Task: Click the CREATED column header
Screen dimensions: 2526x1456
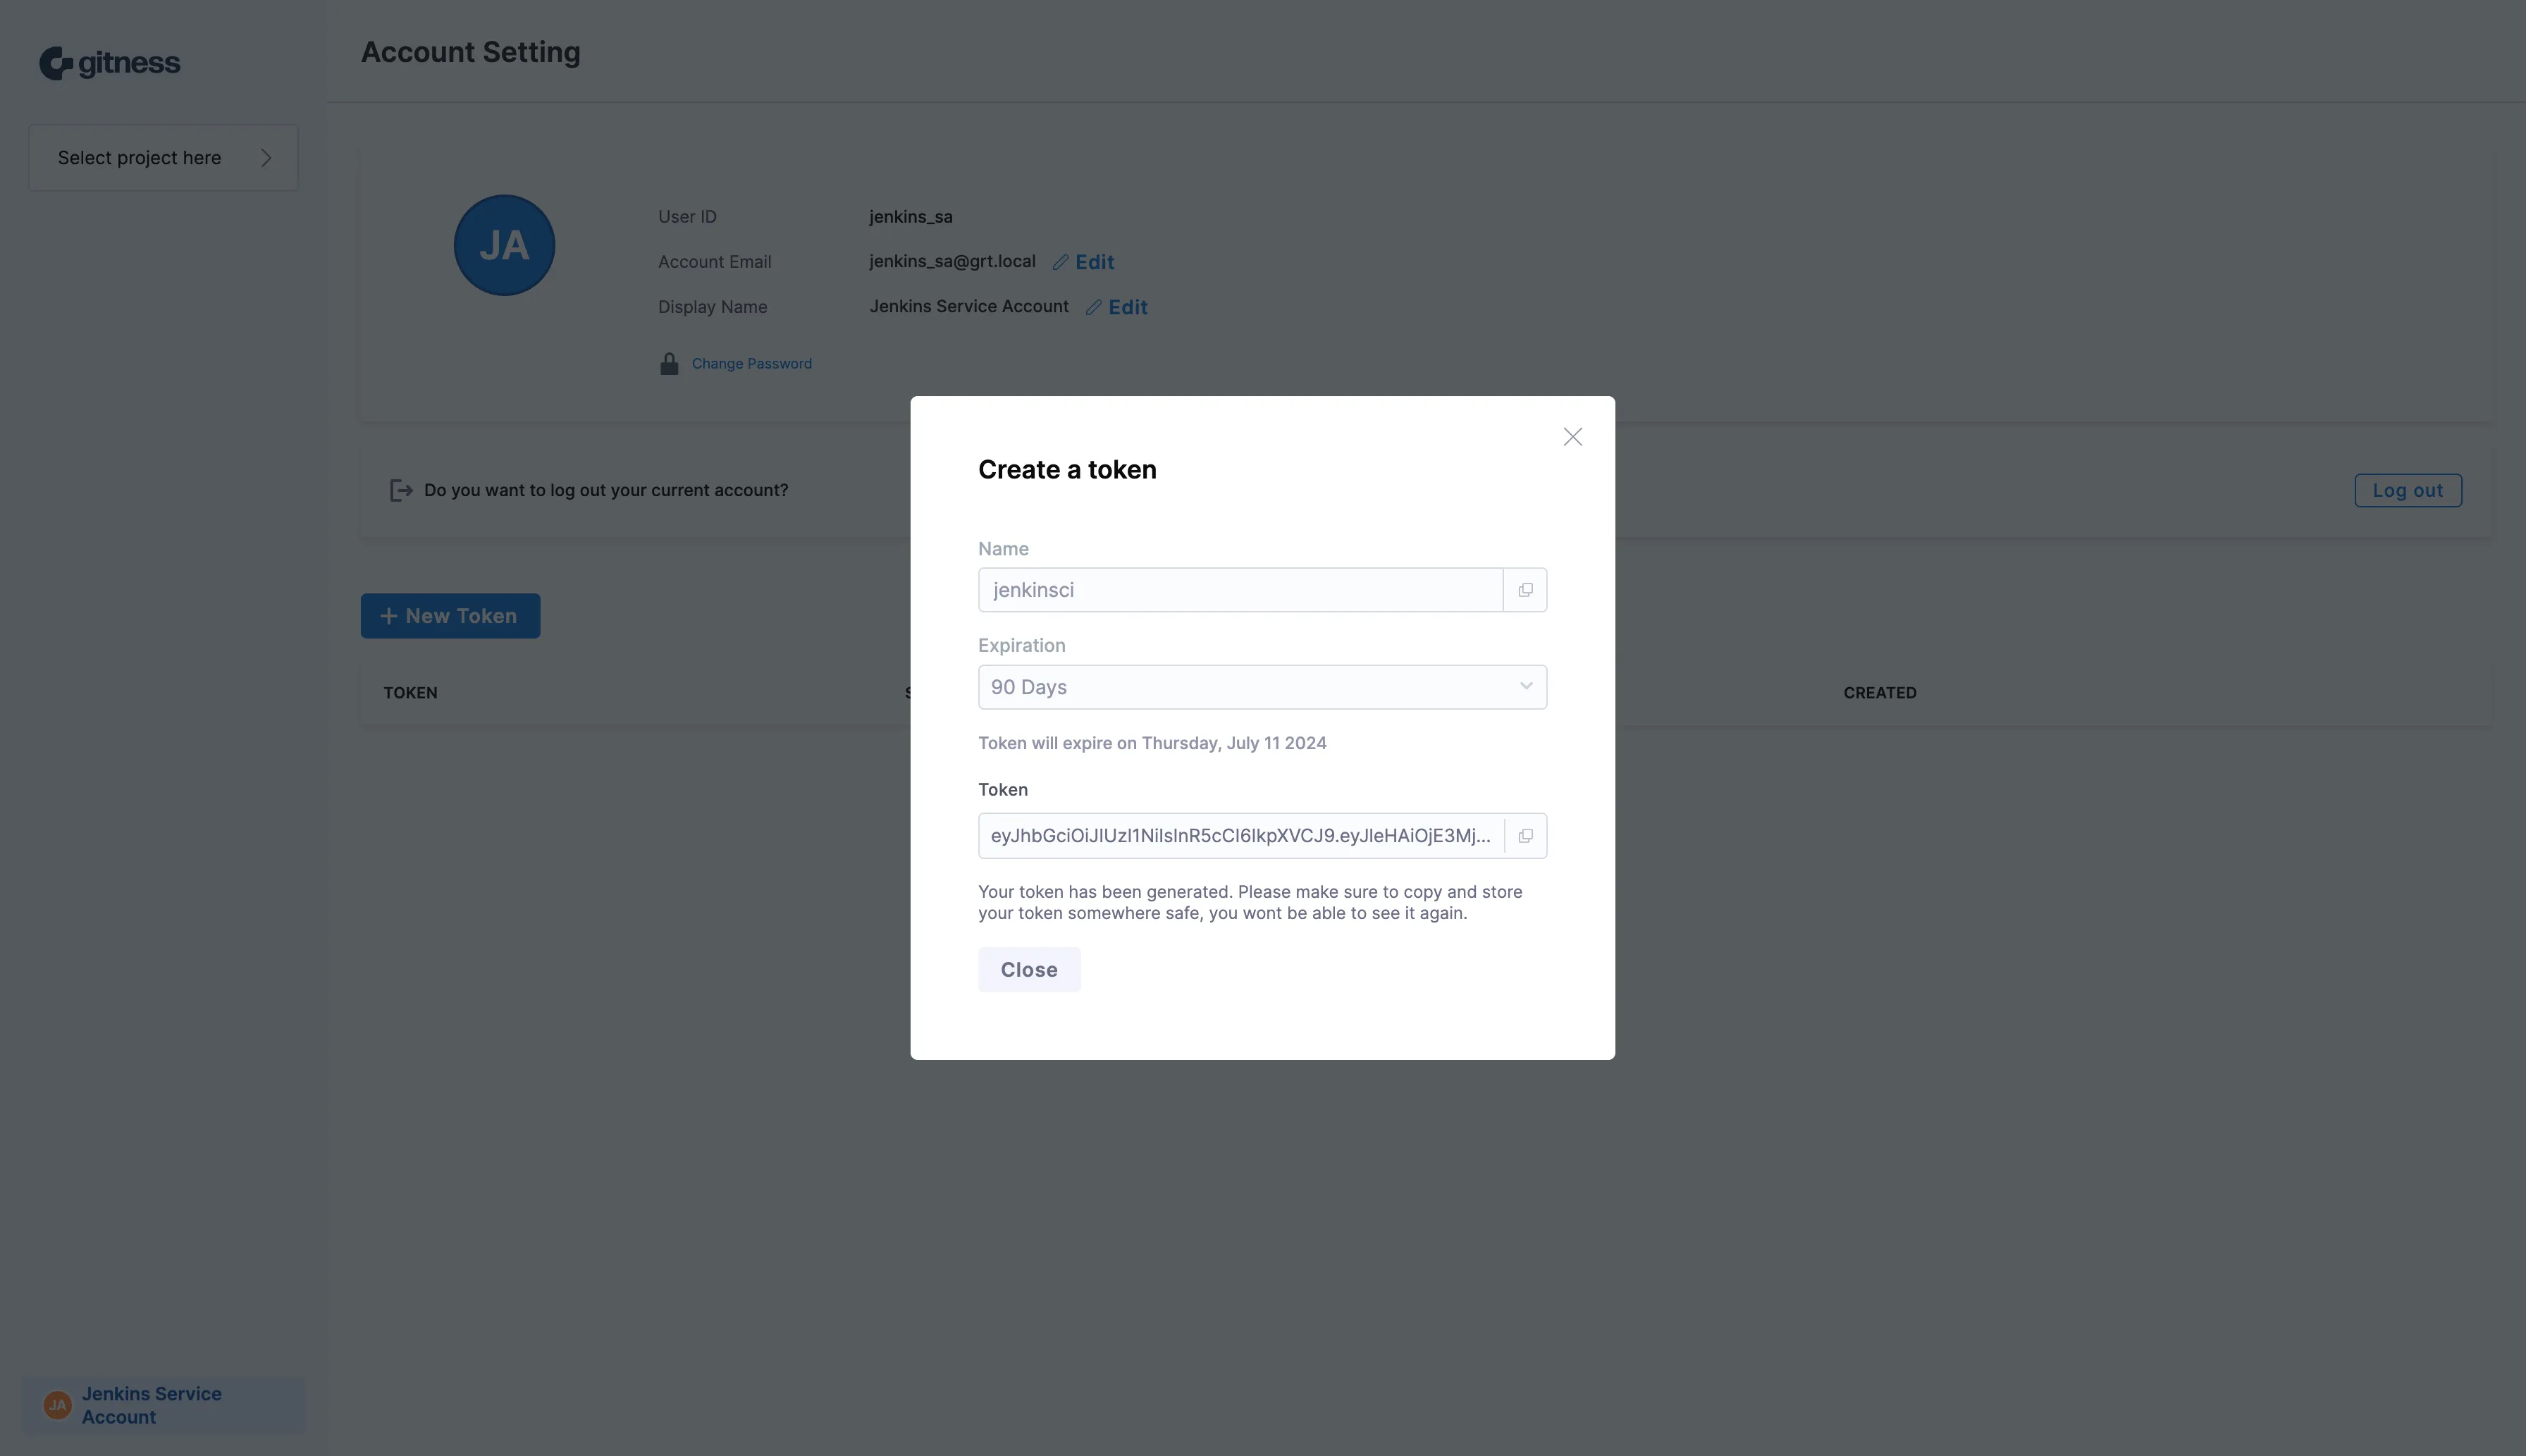Action: (x=1880, y=693)
